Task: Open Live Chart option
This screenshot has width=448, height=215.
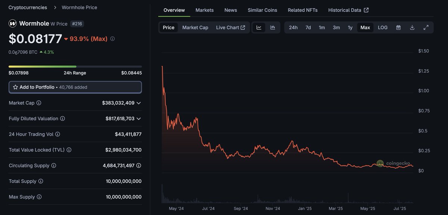Action: [x=230, y=27]
